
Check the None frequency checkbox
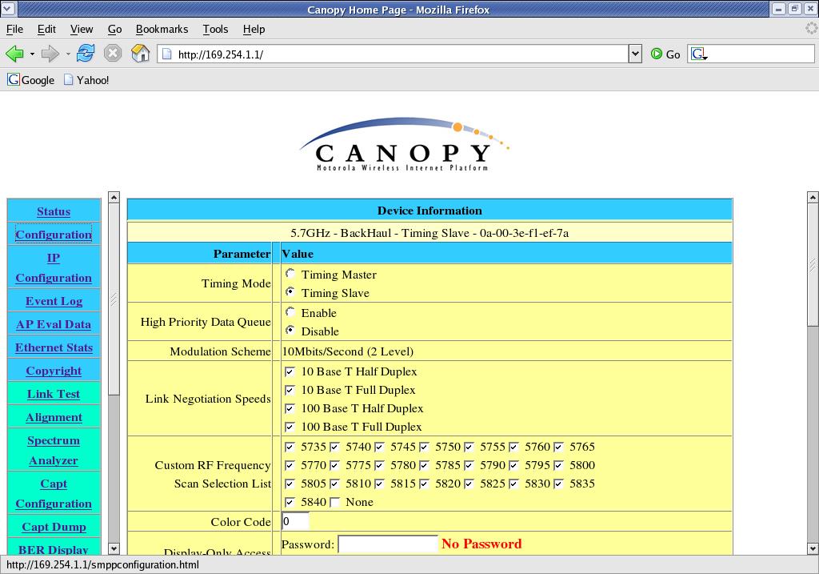(x=335, y=502)
